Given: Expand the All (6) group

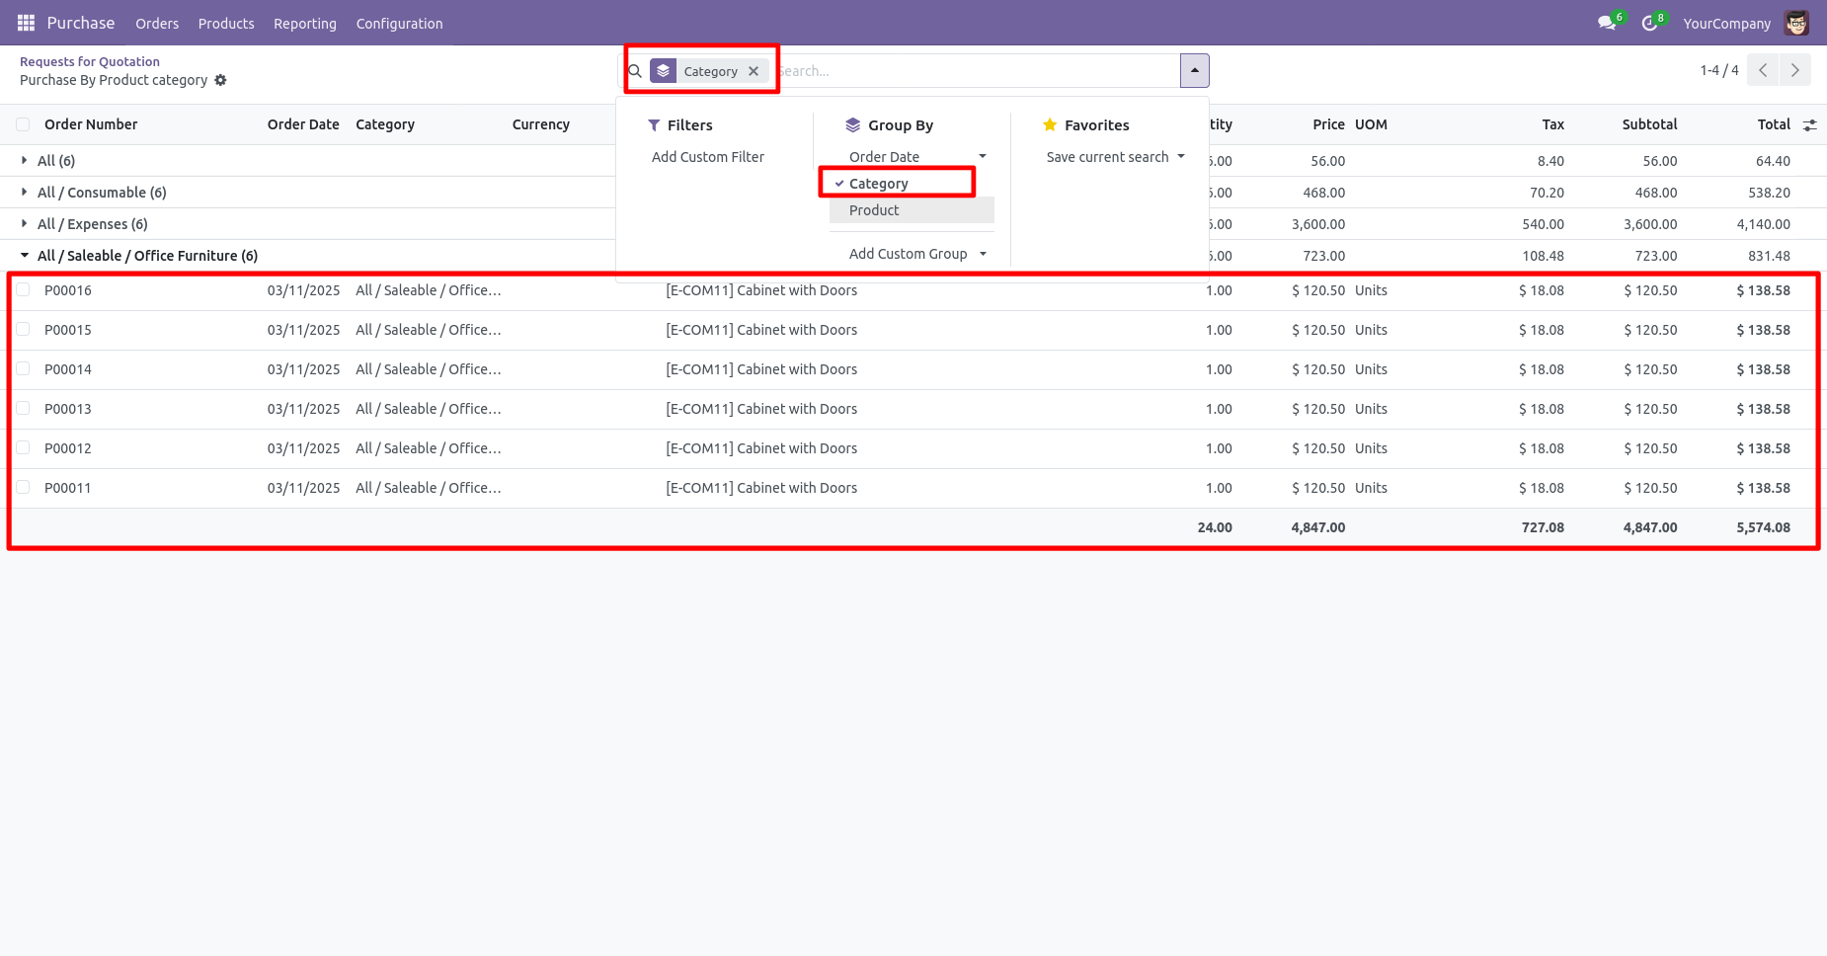Looking at the screenshot, I should 56,161.
